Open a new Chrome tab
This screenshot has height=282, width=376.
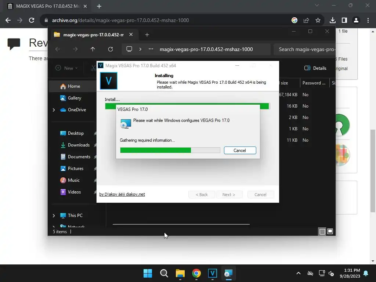[x=99, y=6]
